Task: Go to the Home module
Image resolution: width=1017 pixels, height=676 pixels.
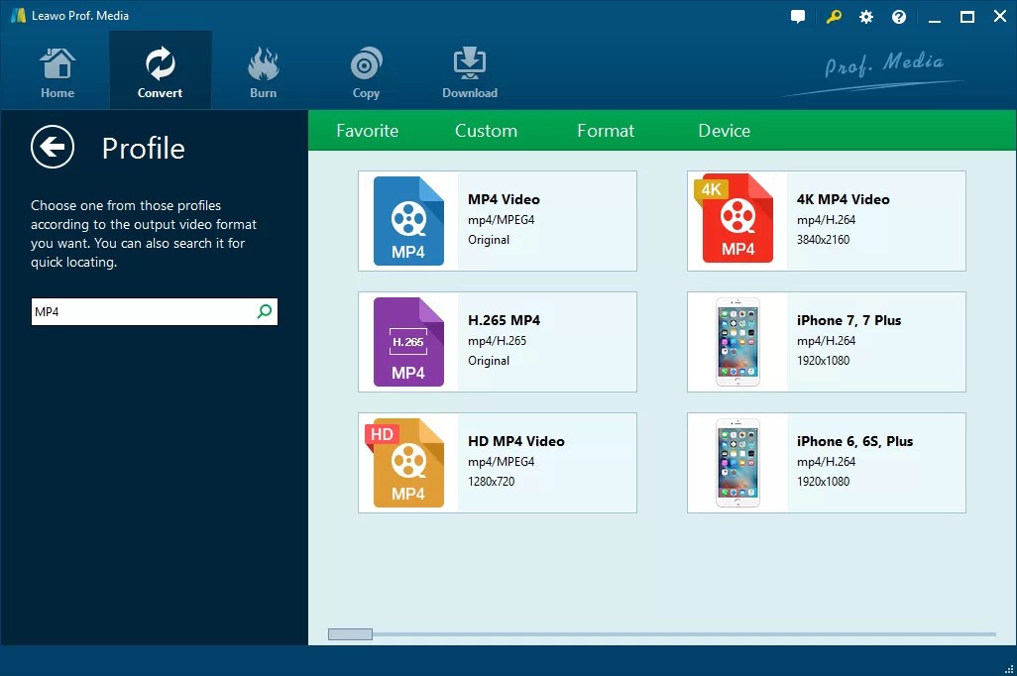Action: click(57, 72)
